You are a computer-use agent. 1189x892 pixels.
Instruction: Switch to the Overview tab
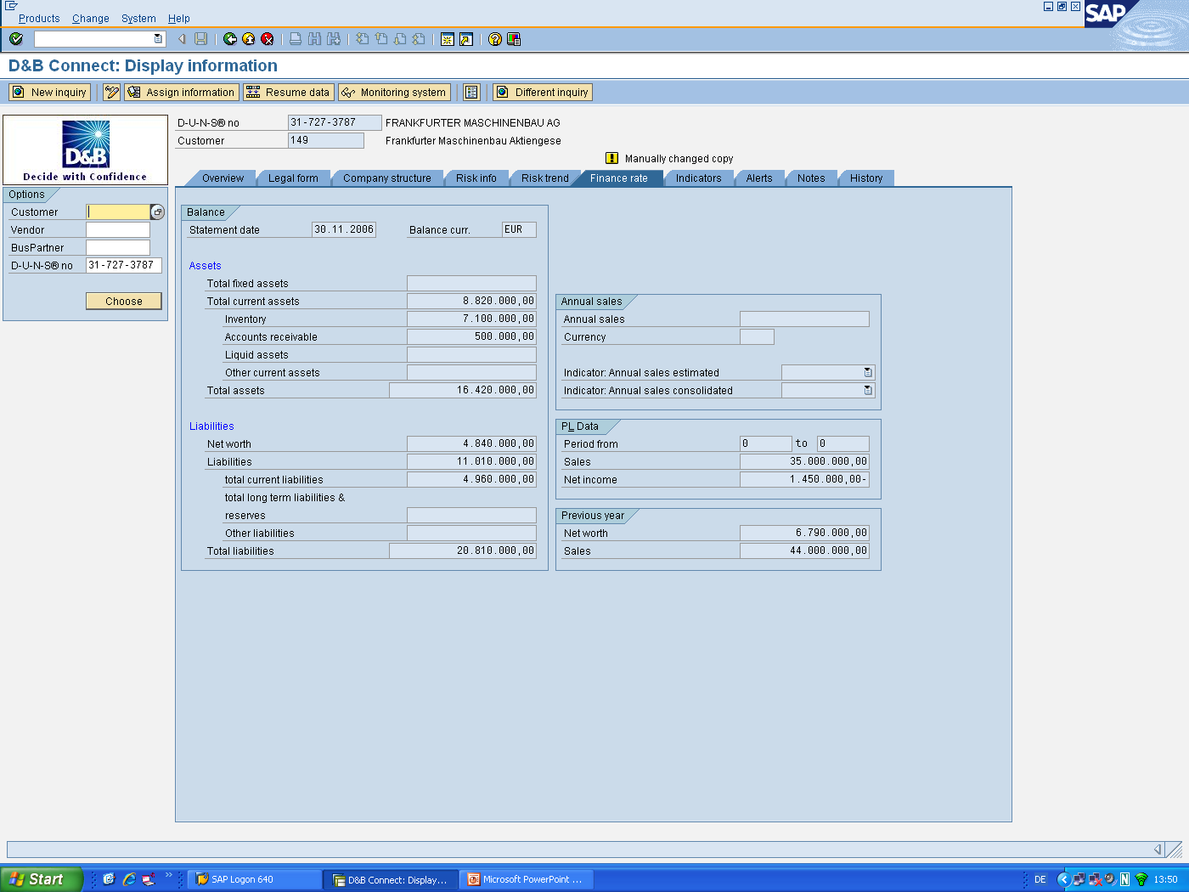click(x=223, y=178)
